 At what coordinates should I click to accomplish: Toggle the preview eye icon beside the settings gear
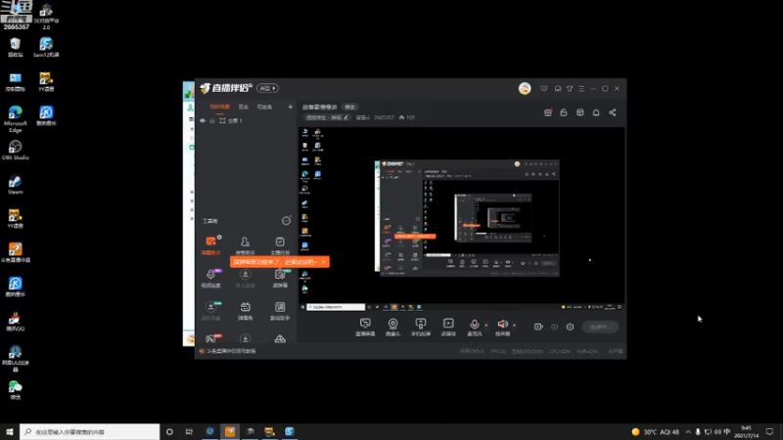[x=554, y=327]
